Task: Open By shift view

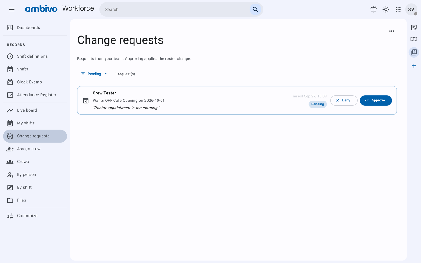Action: (x=35, y=187)
